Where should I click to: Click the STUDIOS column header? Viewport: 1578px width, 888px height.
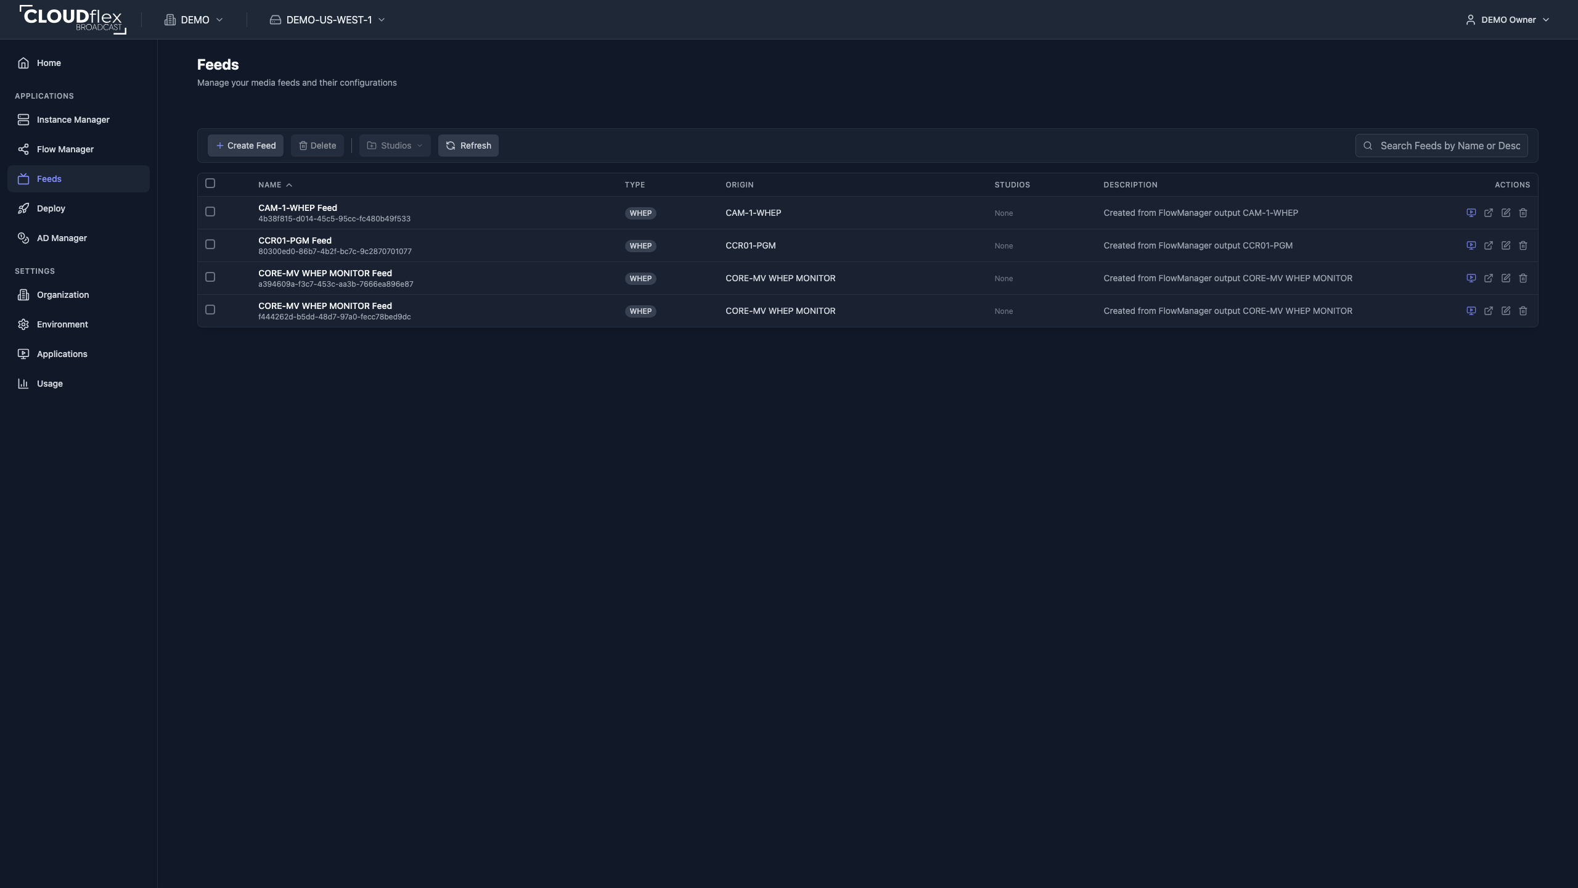(x=1012, y=185)
